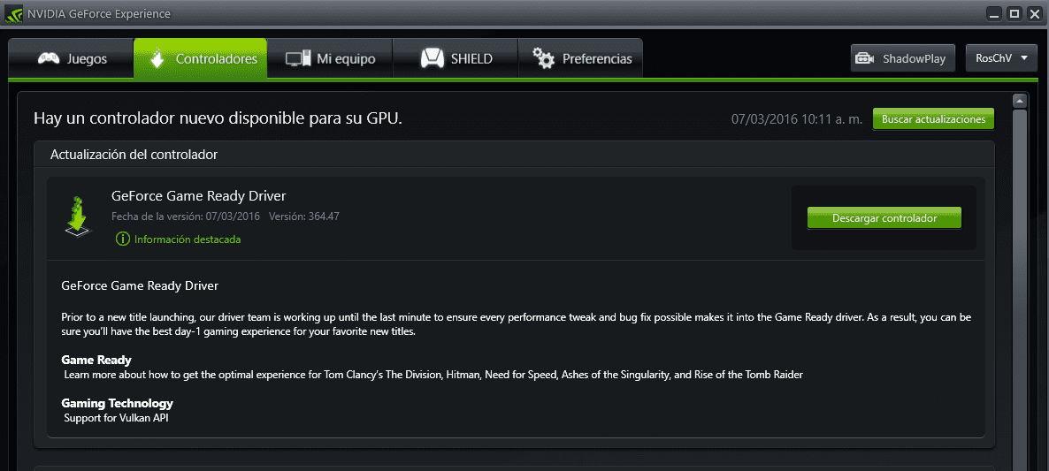Switch to the Juegos tab
The height and width of the screenshot is (471, 1049).
coord(71,59)
